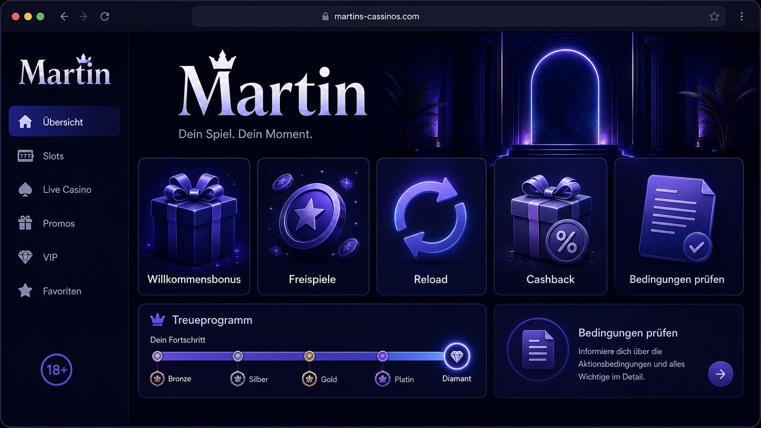
Task: Click the Gold tier badge icon
Action: 309,378
